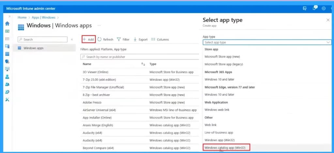This screenshot has width=334, height=153.
Task: Collapse the Windows apps menu pane
Action: click(72, 40)
